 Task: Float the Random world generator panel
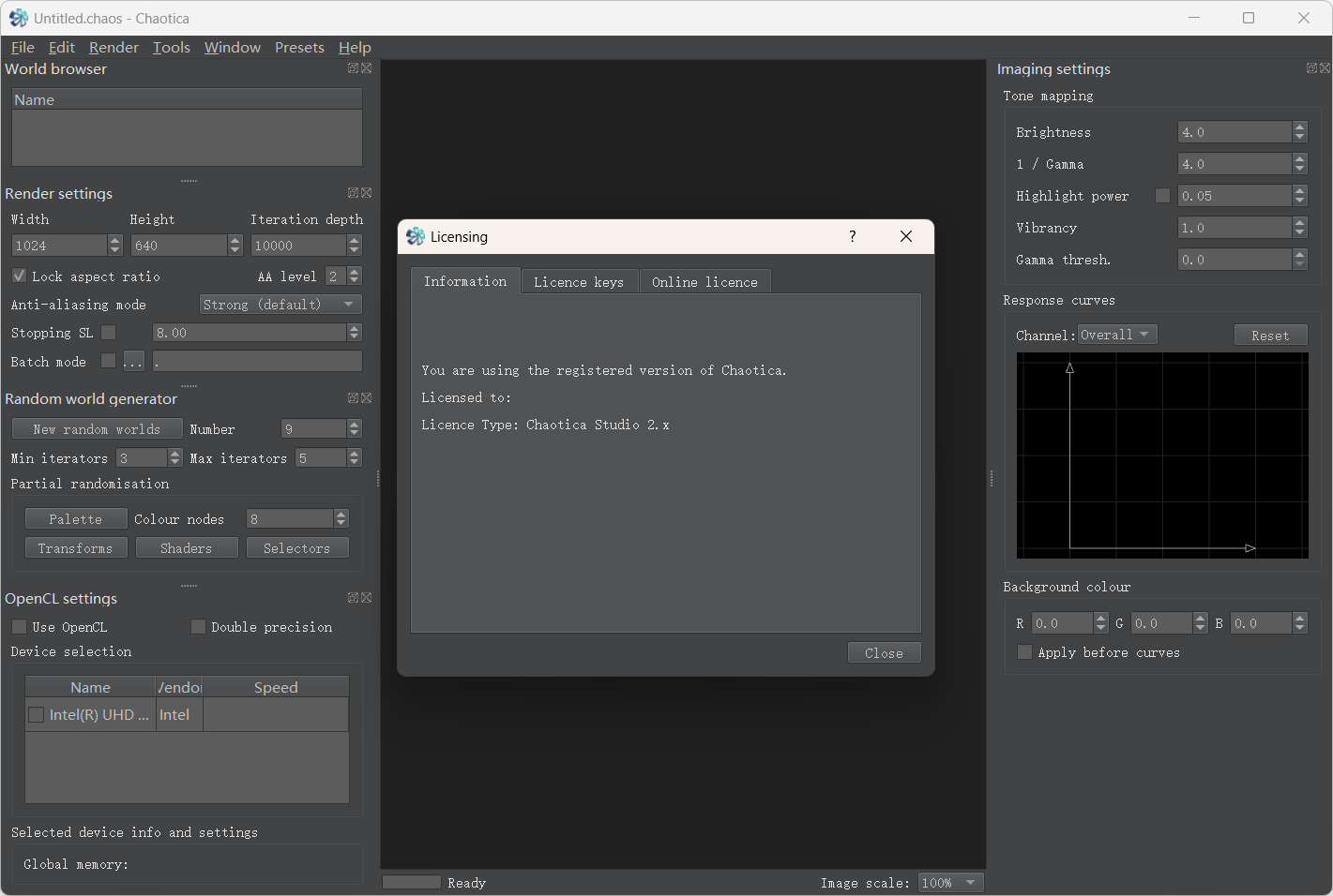coord(353,398)
